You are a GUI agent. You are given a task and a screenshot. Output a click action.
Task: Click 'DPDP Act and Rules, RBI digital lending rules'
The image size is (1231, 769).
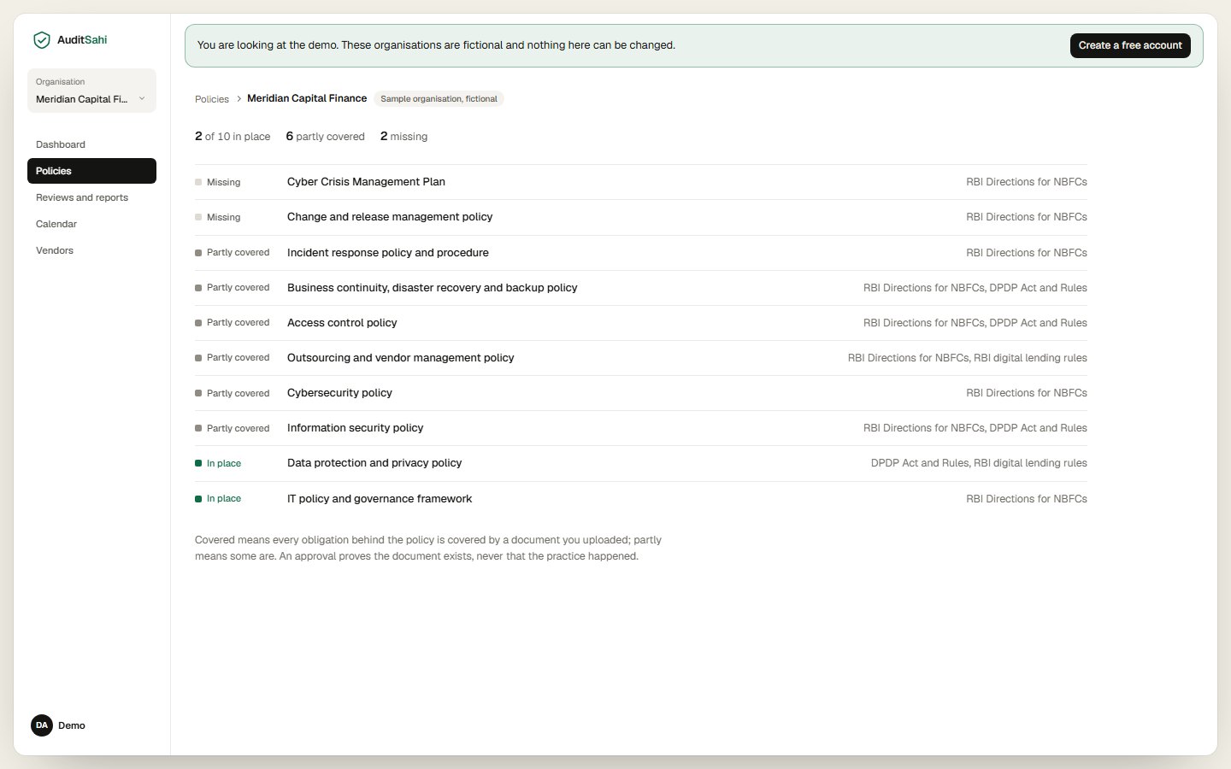(x=979, y=463)
